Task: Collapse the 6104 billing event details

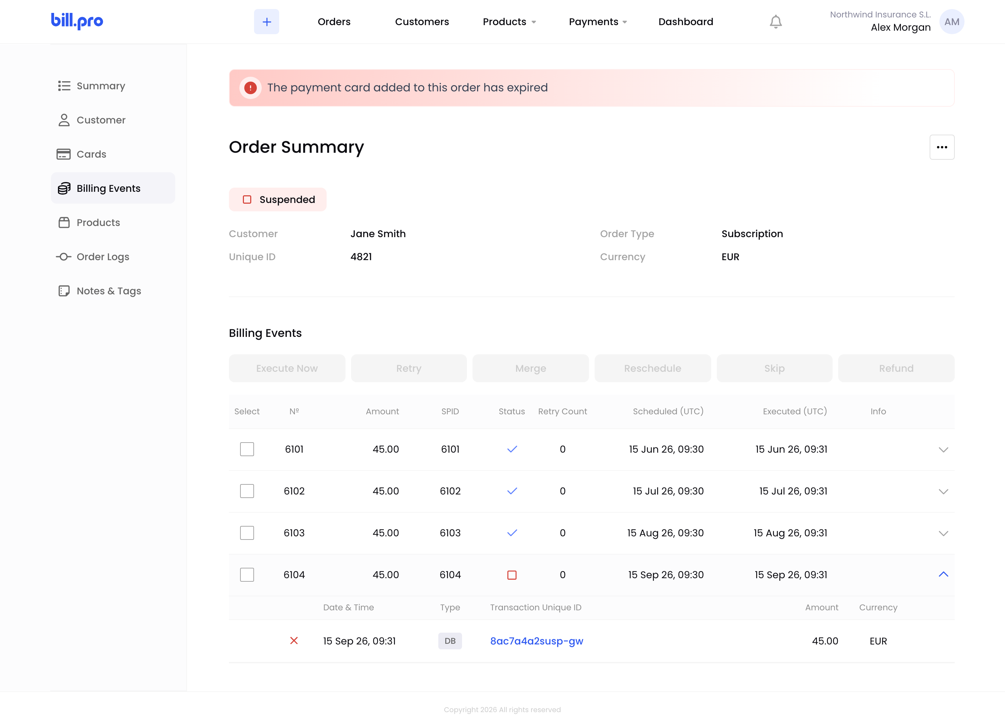Action: pyautogui.click(x=943, y=574)
